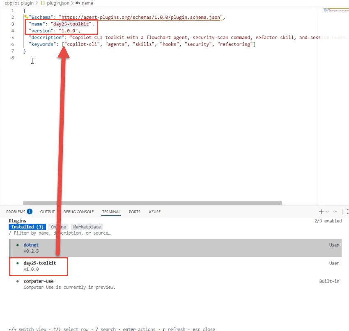
Task: Select the dotnet plugin row
Action: tap(176, 248)
